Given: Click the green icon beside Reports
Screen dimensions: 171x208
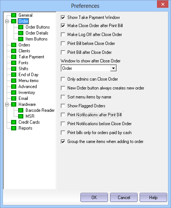Looking at the screenshot, I should click(14, 128).
